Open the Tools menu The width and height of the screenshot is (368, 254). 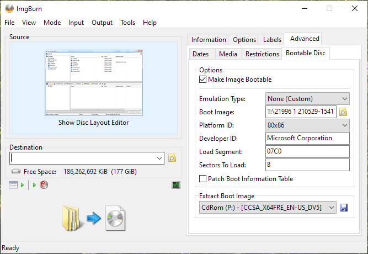(127, 23)
